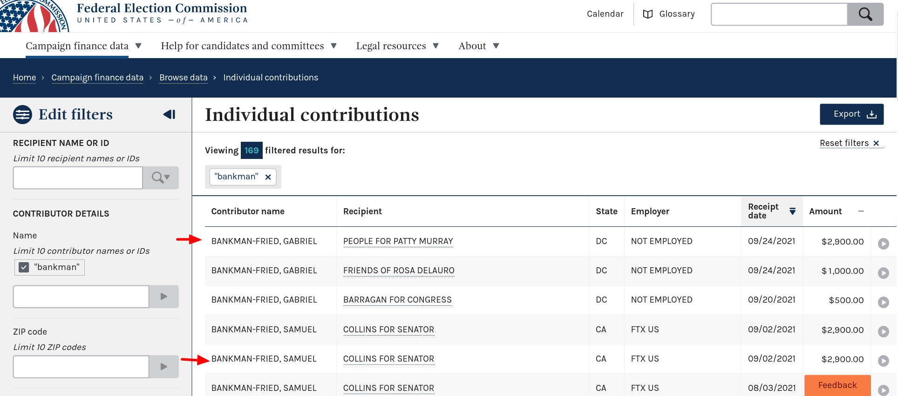Sort the Amount column indicator
The height and width of the screenshot is (396, 898).
[861, 211]
